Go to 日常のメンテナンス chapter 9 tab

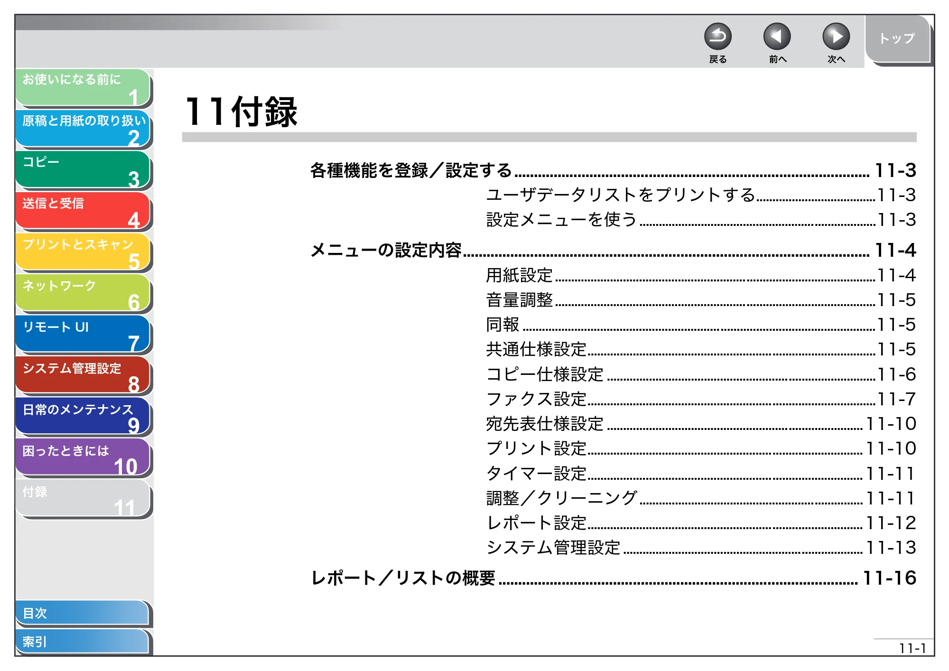83,416
